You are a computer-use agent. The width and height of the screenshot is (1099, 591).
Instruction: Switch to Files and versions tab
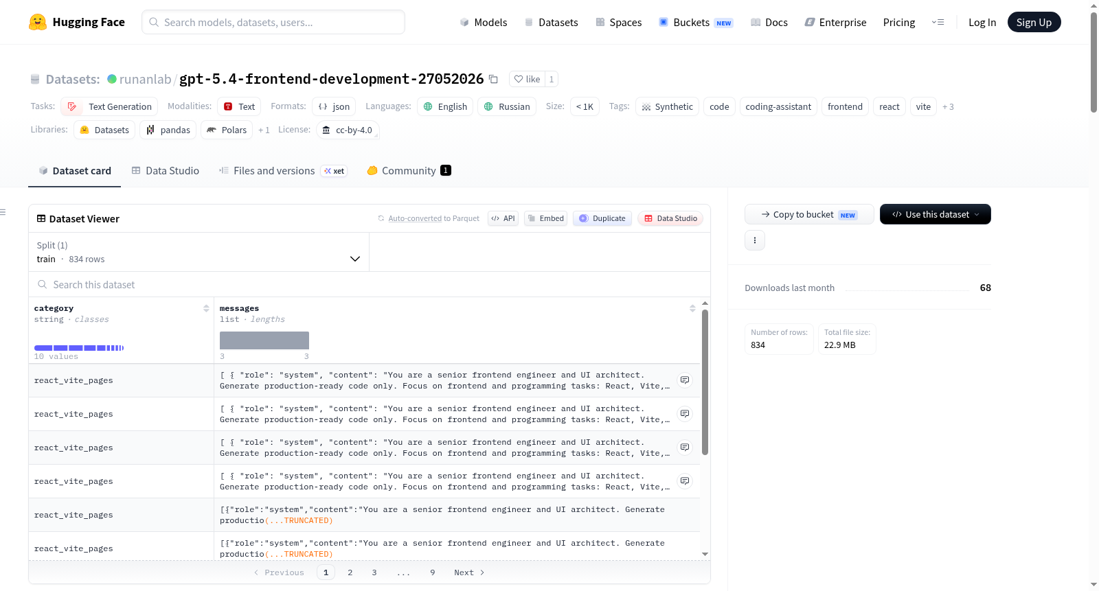283,170
